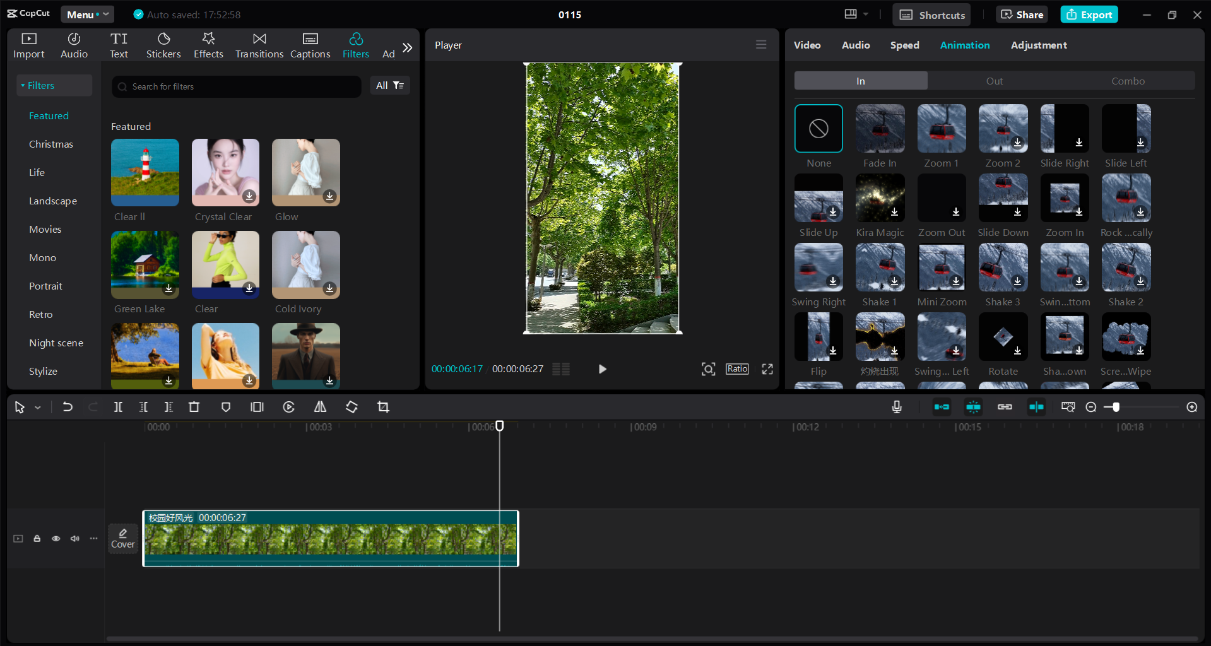
Task: Click the Delete icon in the timeline toolbar
Action: [194, 407]
